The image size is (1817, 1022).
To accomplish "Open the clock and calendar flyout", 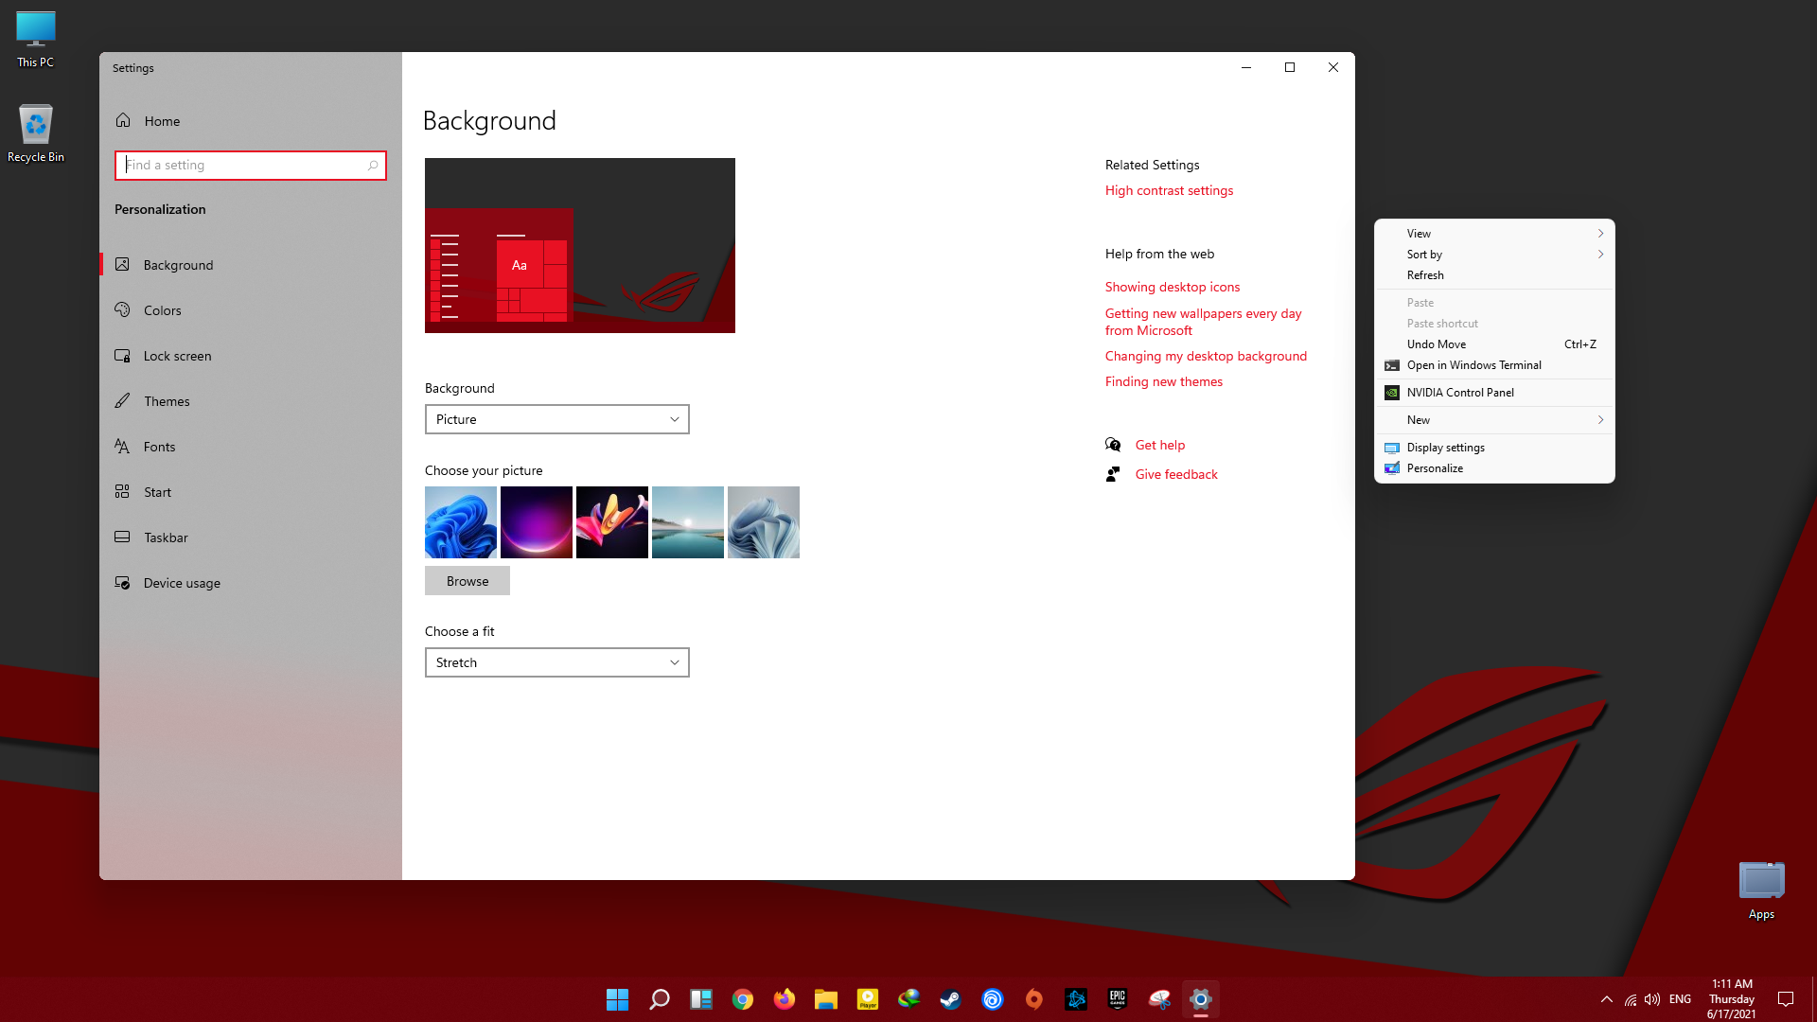I will [1732, 999].
